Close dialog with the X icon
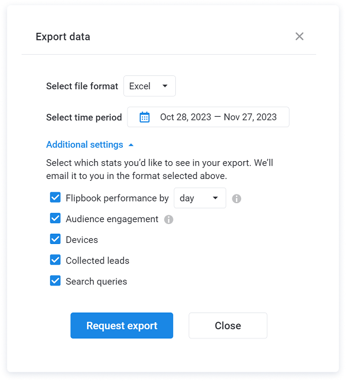346x381 pixels. pos(299,36)
